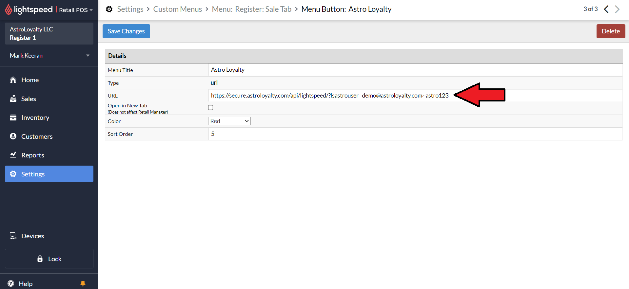Image resolution: width=629 pixels, height=289 pixels.
Task: Edit the Menu Title field
Action: click(415, 70)
